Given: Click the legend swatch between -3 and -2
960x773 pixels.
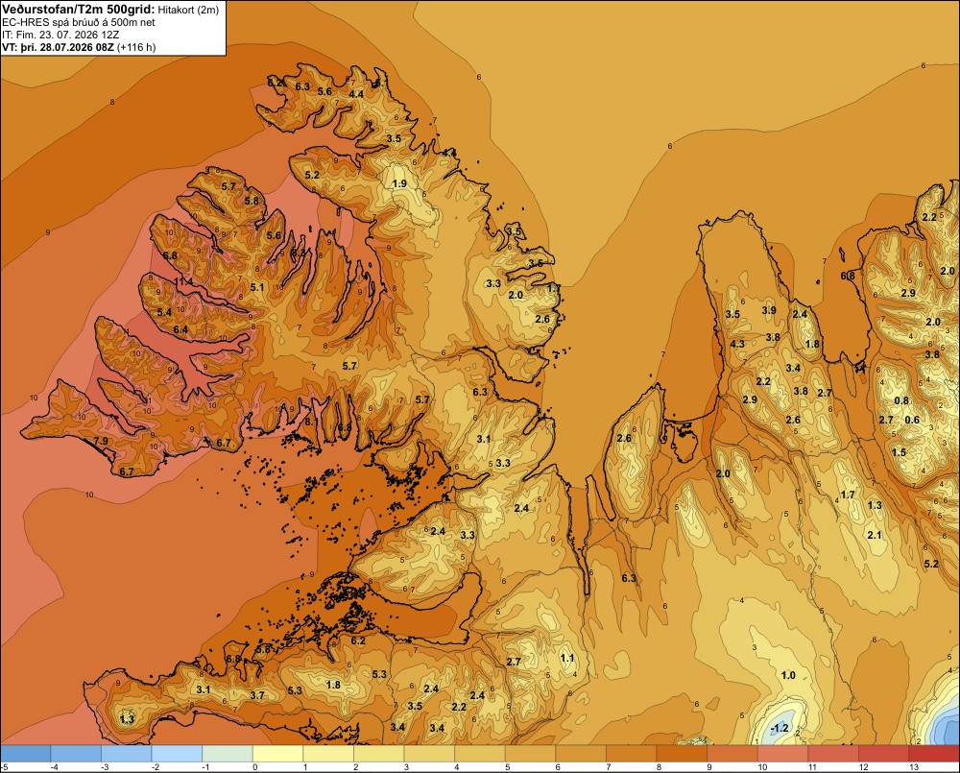Looking at the screenshot, I should [x=126, y=754].
